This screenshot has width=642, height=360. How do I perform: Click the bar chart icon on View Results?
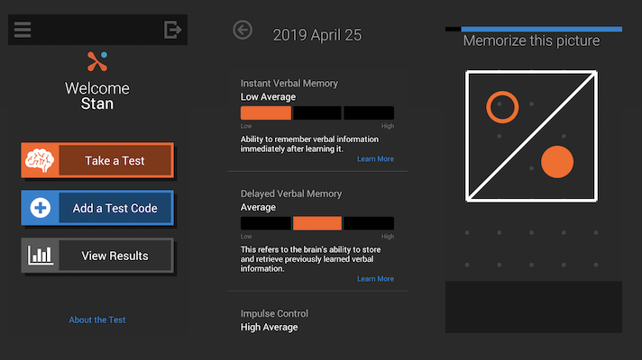point(40,256)
